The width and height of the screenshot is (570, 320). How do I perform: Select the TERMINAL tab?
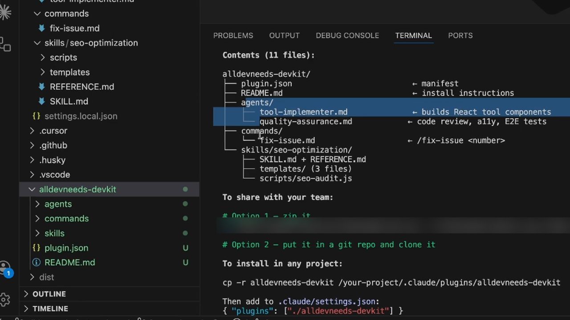[413, 36]
